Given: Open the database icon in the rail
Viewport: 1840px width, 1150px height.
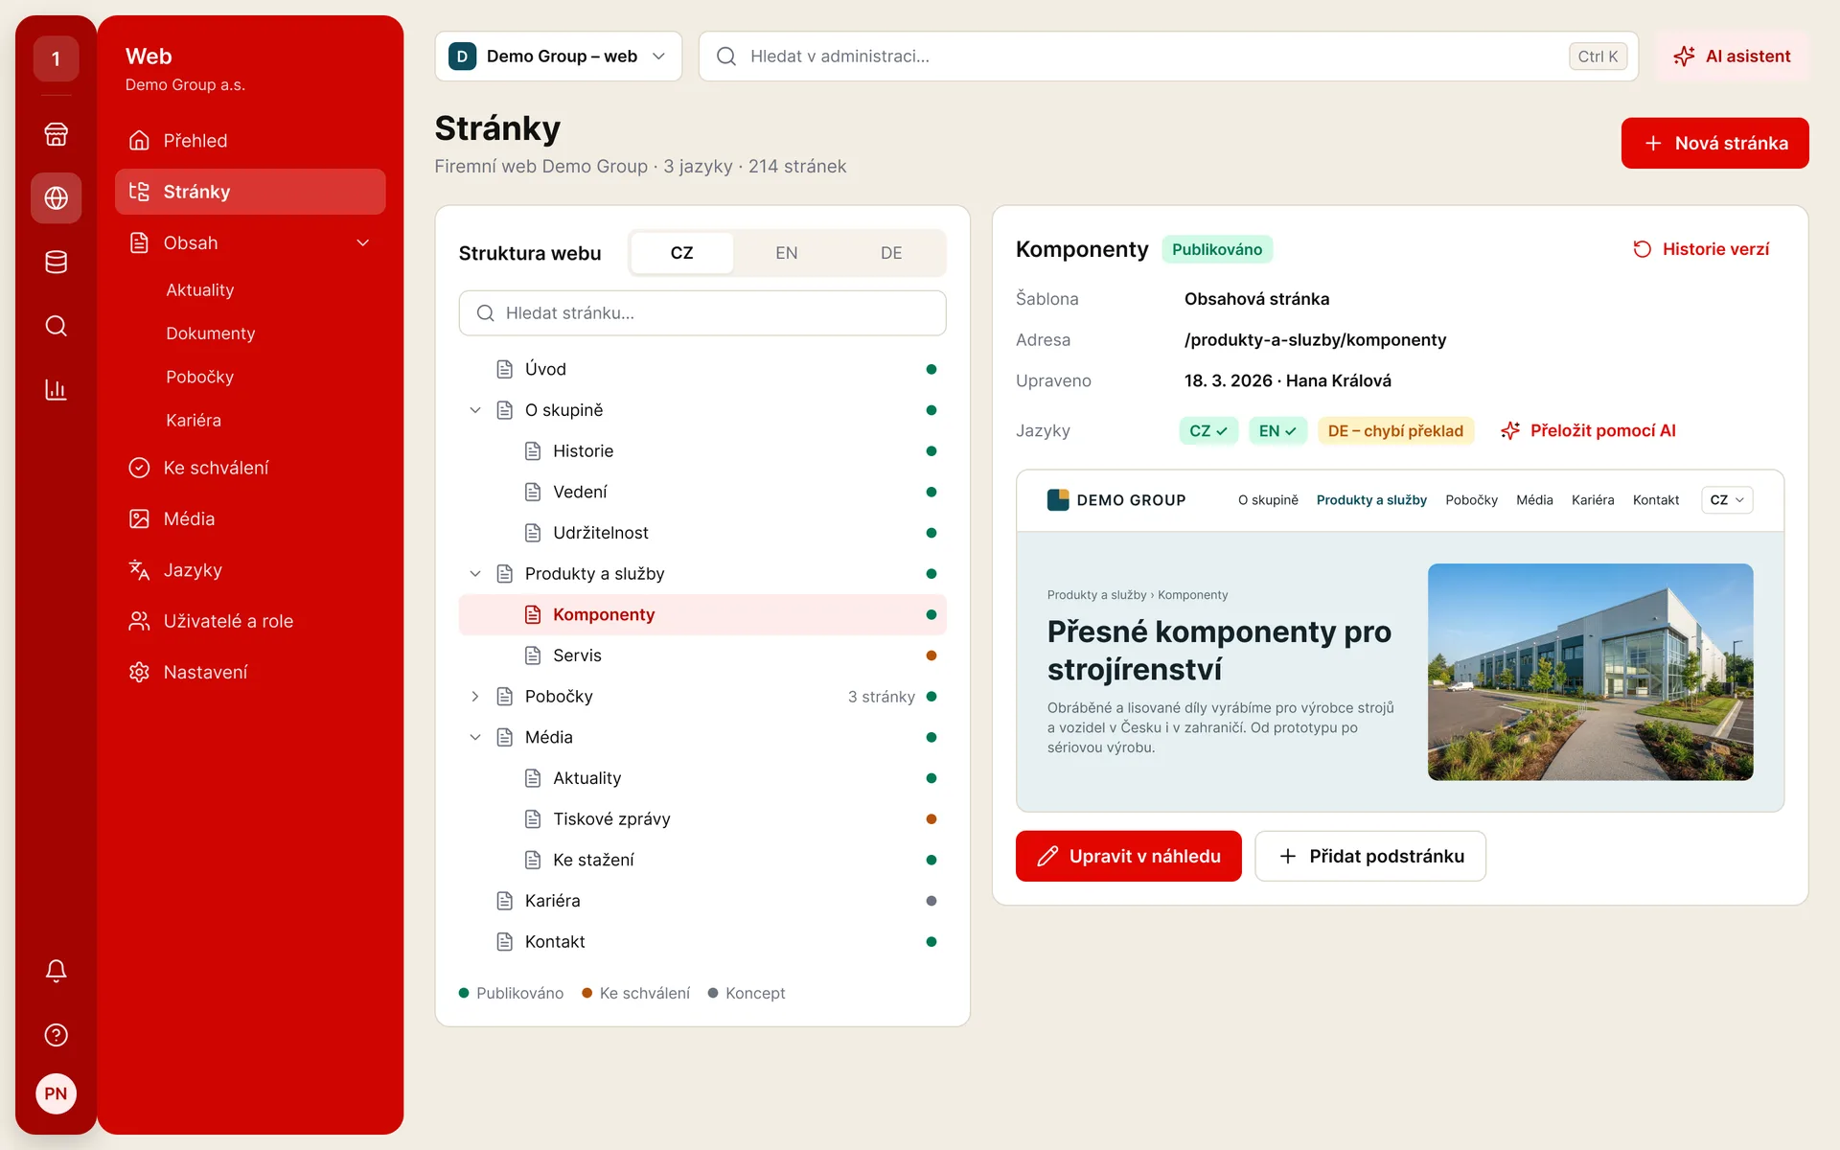Looking at the screenshot, I should (x=56, y=262).
